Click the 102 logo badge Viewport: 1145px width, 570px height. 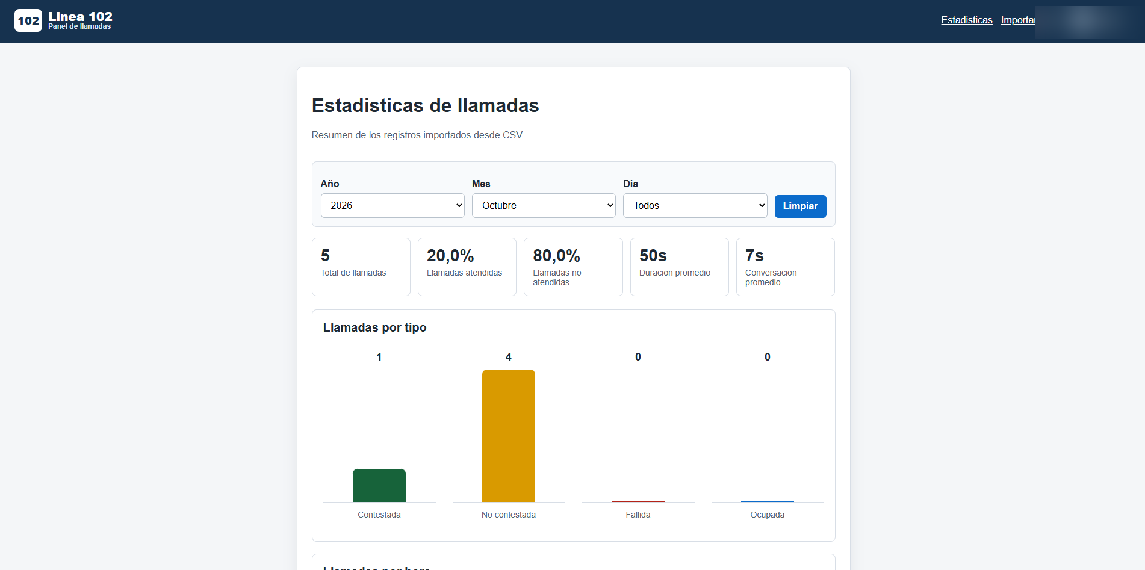28,20
